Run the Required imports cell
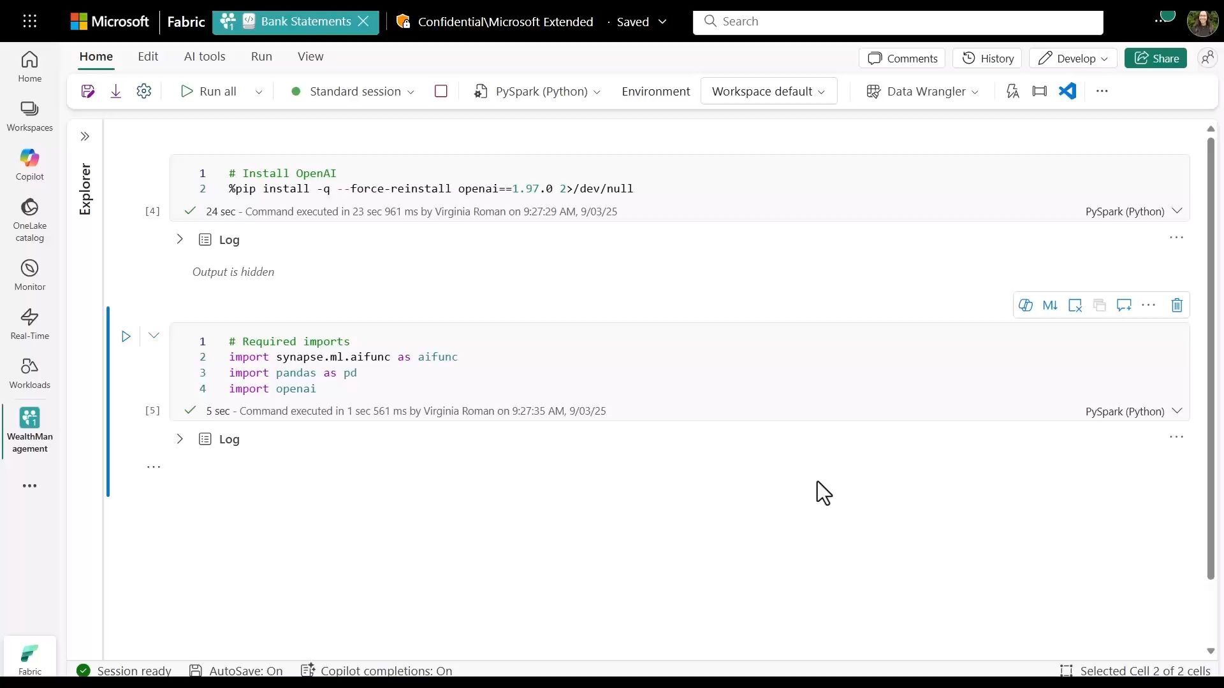 pyautogui.click(x=126, y=336)
